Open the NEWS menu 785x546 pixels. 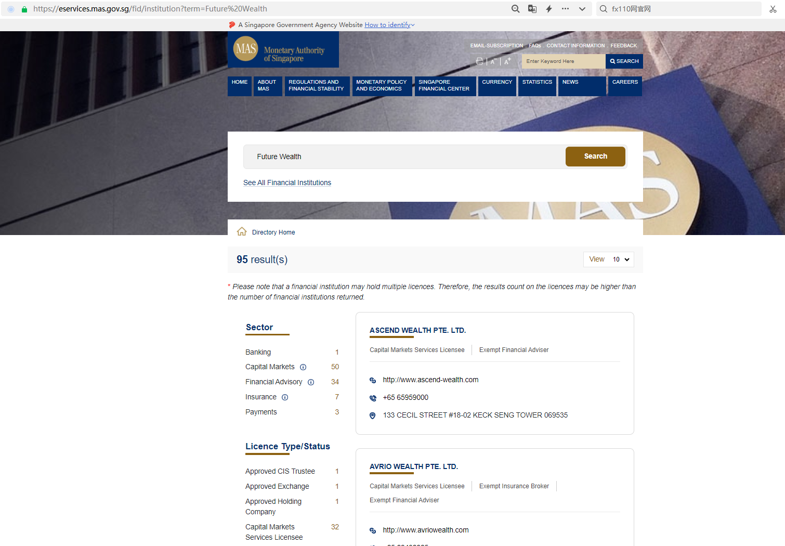pos(582,86)
